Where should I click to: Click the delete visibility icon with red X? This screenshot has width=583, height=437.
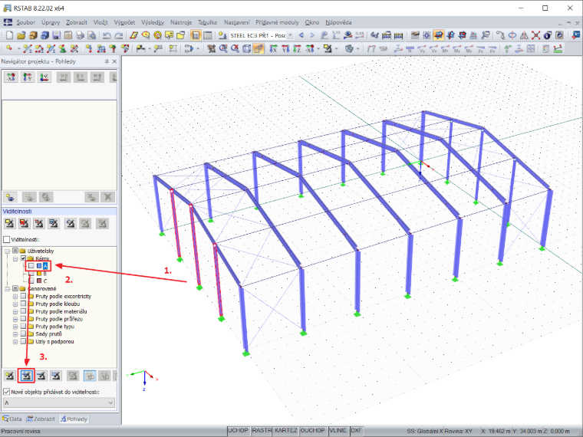pos(25,223)
